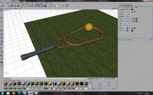Open Google Chrome from the taskbar
Image resolution: width=153 pixels, height=95 pixels.
click(14, 93)
